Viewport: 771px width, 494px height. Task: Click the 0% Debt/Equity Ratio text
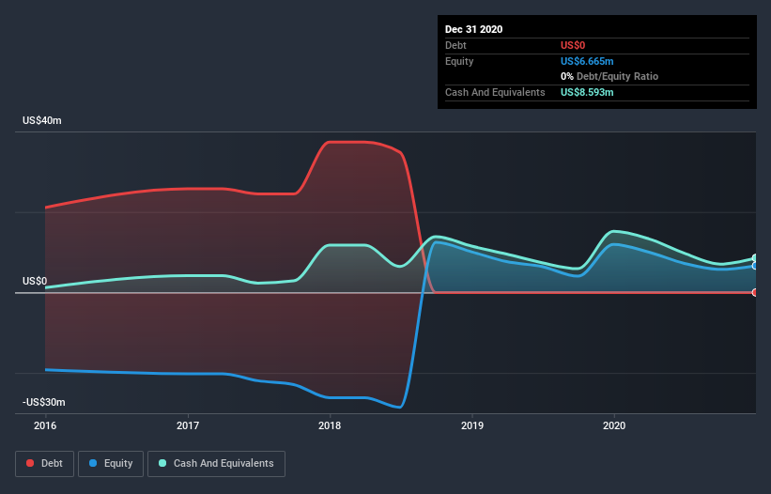[609, 77]
